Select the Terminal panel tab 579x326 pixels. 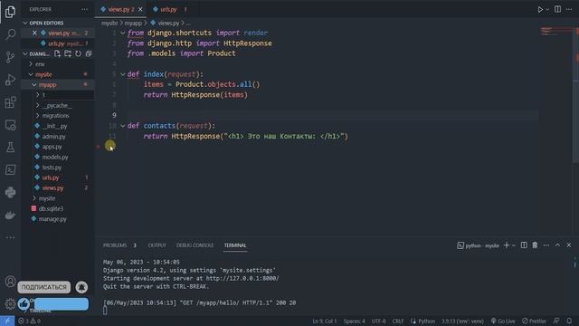(235, 245)
